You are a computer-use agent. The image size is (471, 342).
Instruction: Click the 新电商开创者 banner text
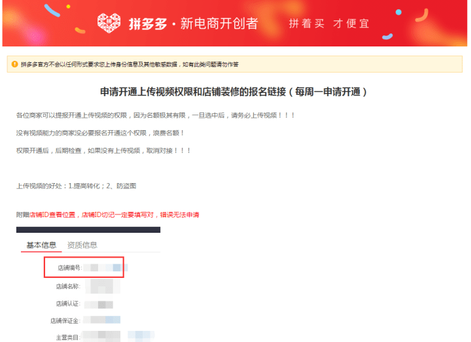click(219, 24)
